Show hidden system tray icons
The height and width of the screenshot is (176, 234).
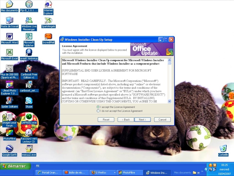pyautogui.click(x=207, y=170)
